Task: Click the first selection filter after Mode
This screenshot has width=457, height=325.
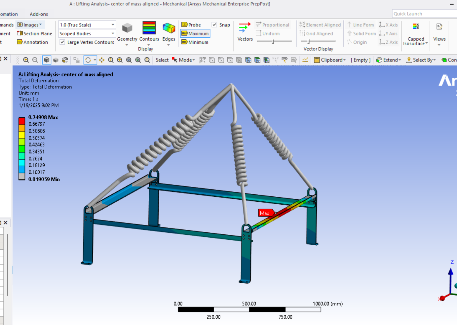Action: click(203, 60)
